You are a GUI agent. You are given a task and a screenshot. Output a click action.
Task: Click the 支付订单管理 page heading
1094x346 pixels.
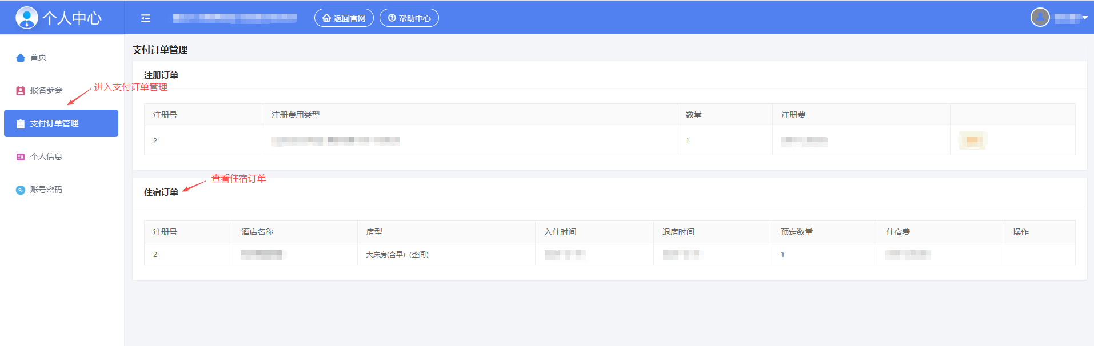pyautogui.click(x=160, y=50)
